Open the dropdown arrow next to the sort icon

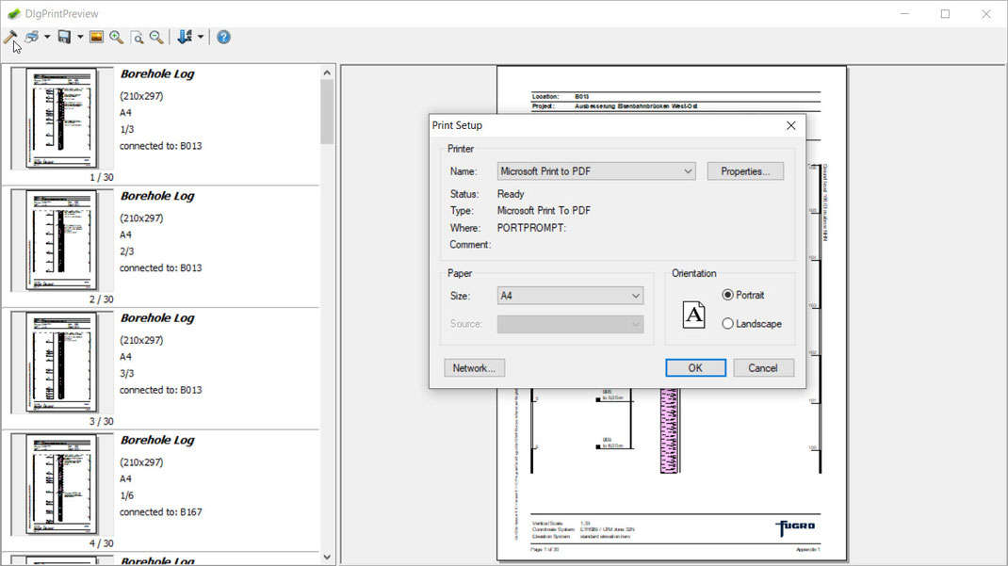(x=201, y=38)
